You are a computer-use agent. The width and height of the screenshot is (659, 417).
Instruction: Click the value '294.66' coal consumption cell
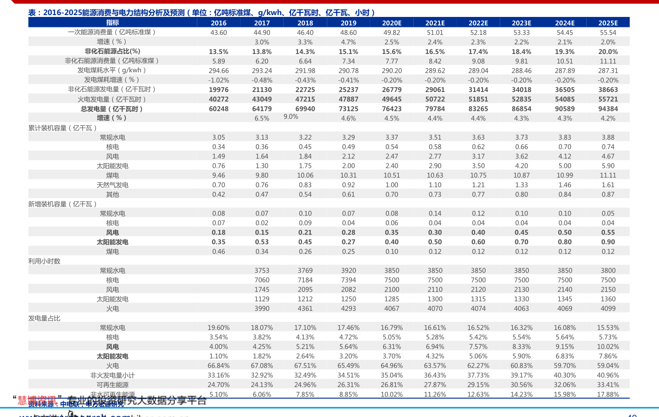pyautogui.click(x=219, y=70)
